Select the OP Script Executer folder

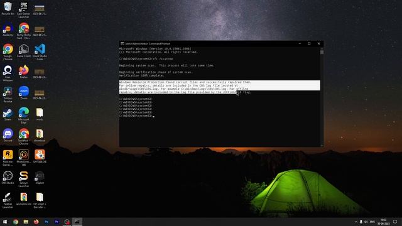tap(40, 200)
